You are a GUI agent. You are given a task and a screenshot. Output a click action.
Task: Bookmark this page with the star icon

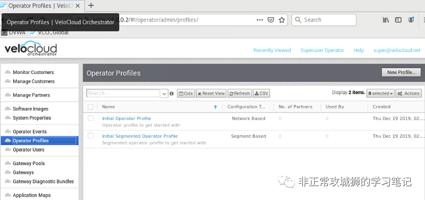(282, 20)
